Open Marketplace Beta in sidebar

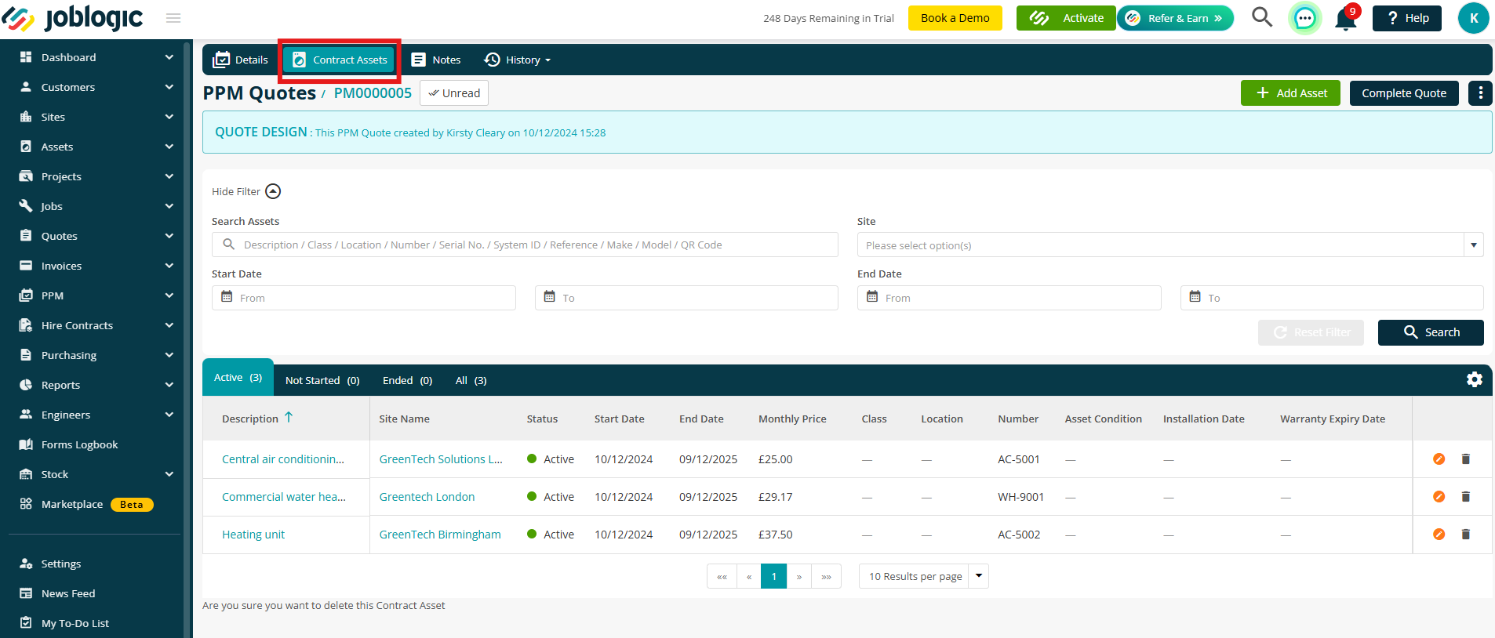pos(86,504)
